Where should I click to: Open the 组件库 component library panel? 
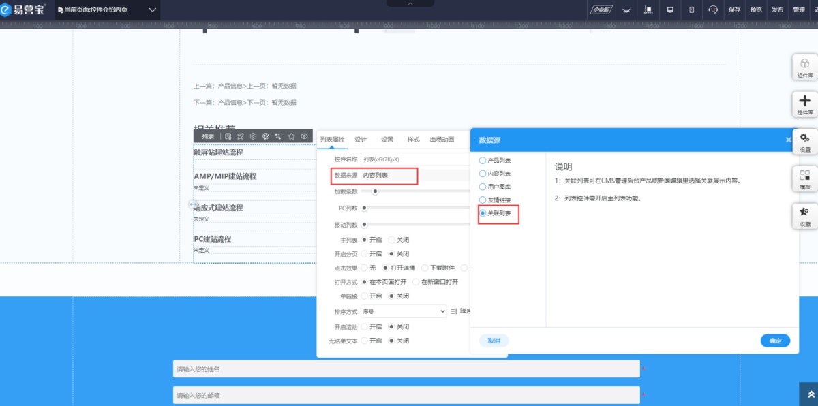tap(804, 67)
